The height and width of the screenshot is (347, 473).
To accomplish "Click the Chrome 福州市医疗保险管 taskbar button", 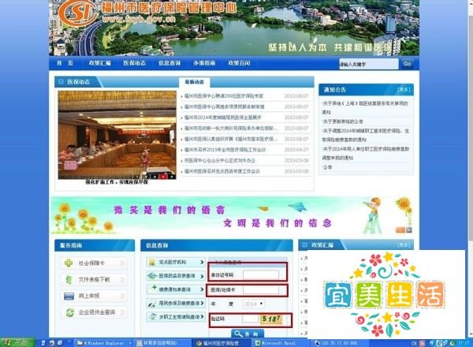I will click(x=222, y=343).
